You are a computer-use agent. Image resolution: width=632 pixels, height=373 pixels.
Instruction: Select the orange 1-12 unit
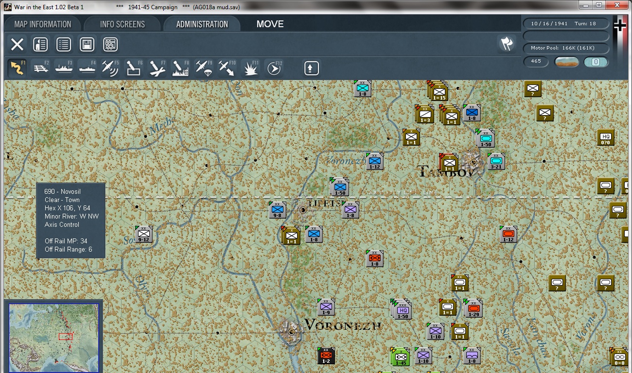point(508,234)
